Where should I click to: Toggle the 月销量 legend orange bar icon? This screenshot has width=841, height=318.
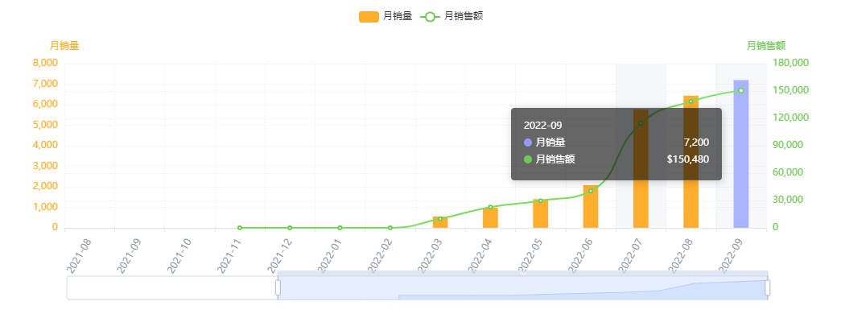point(369,17)
